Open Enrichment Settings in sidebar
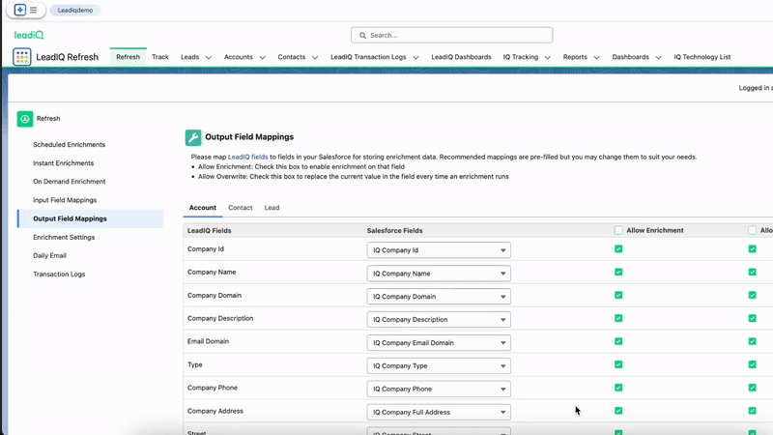 pos(64,237)
